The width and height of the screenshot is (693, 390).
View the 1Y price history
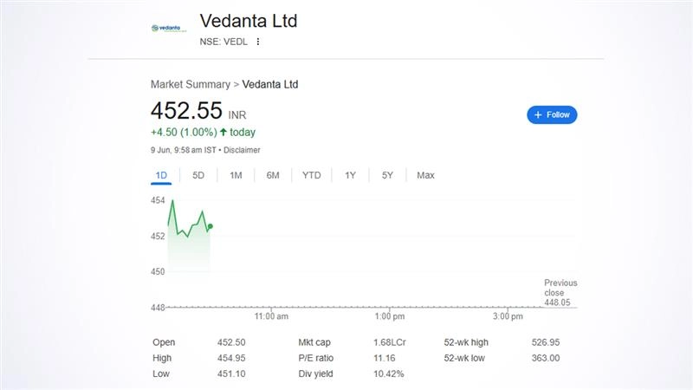(x=350, y=175)
